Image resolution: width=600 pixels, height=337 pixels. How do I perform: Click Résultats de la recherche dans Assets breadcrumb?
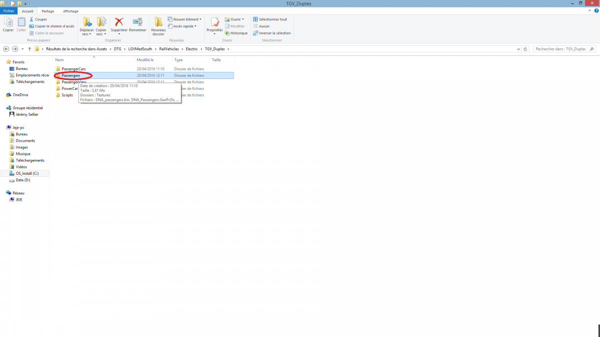click(76, 49)
